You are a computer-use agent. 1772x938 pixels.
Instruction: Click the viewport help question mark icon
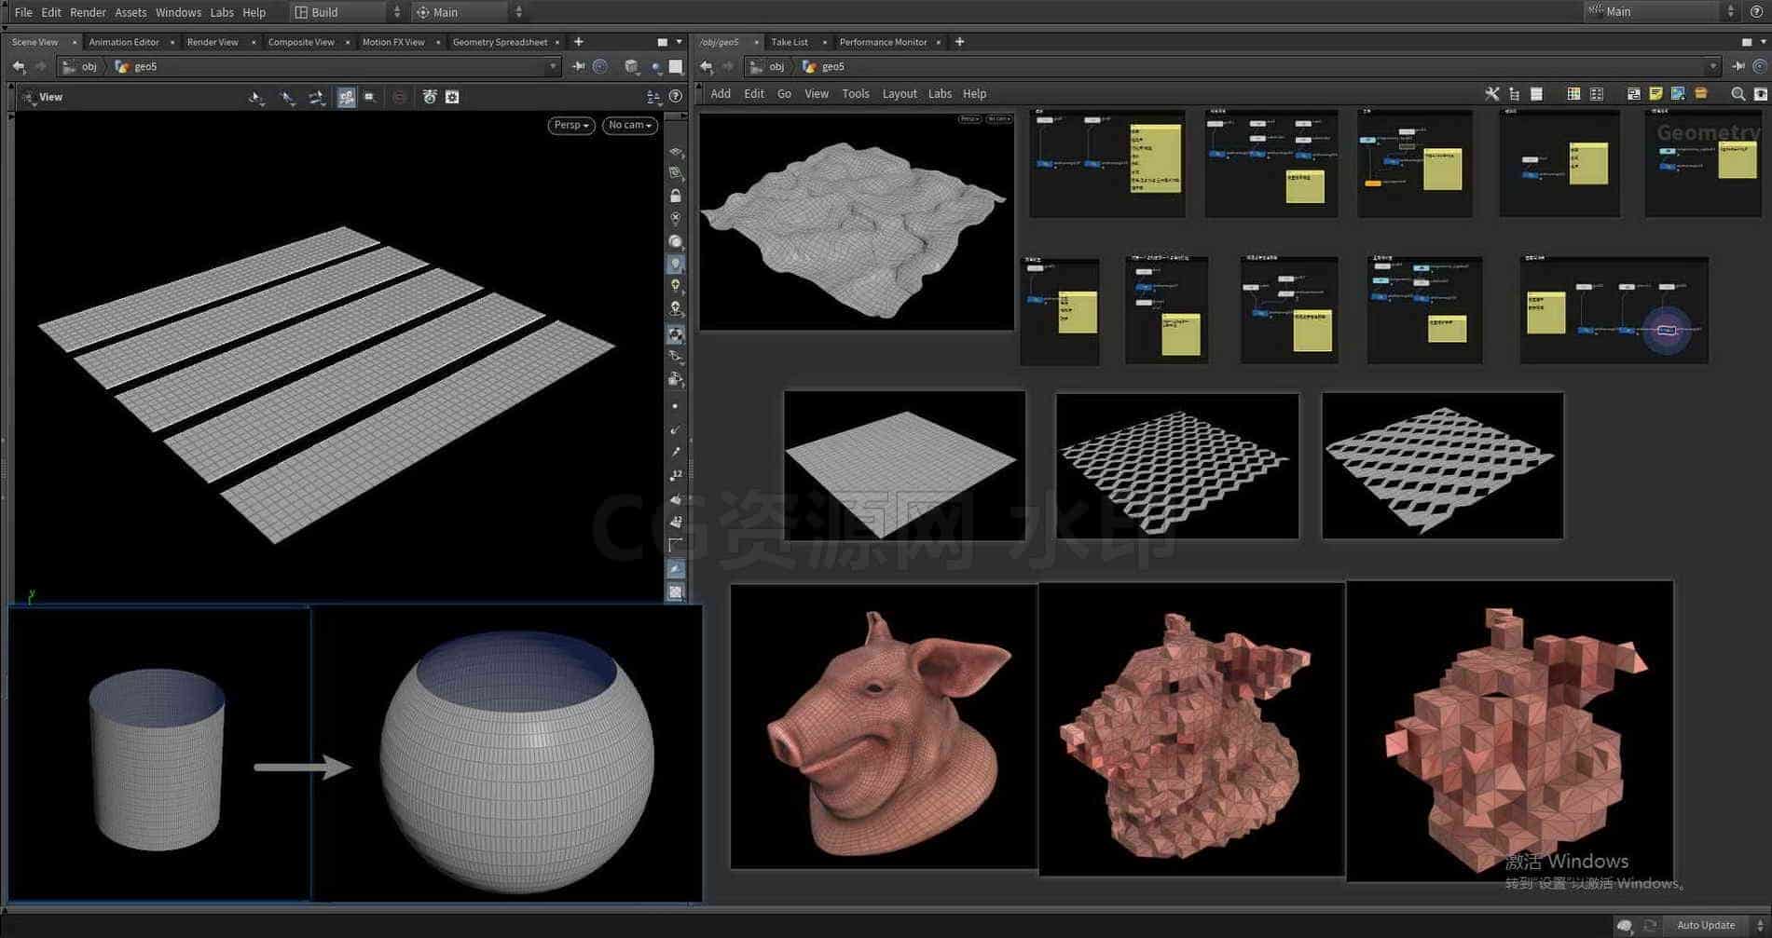pyautogui.click(x=676, y=97)
